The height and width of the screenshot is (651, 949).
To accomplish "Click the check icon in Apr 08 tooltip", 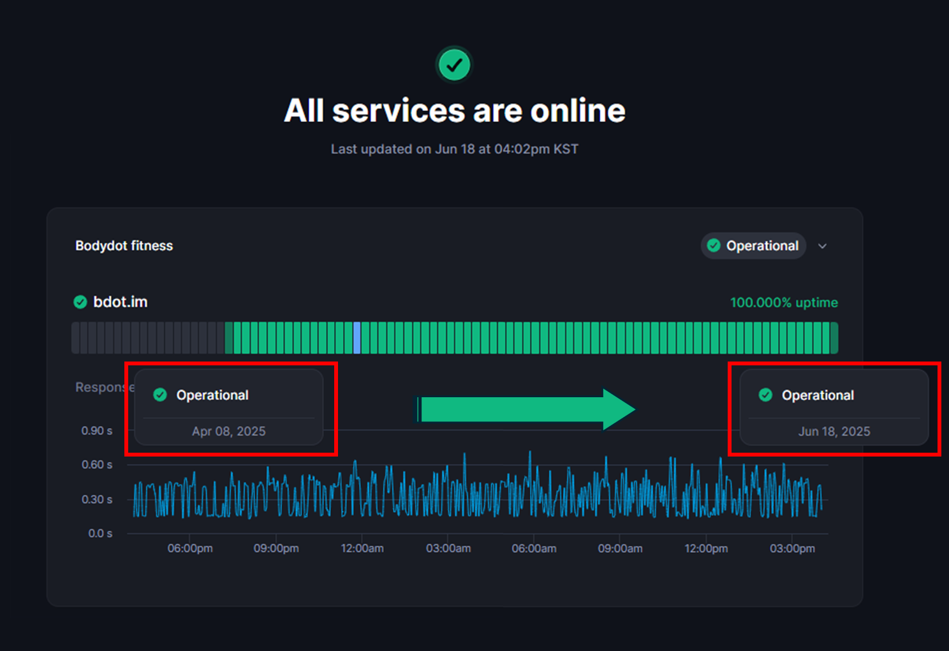I will click(x=160, y=395).
